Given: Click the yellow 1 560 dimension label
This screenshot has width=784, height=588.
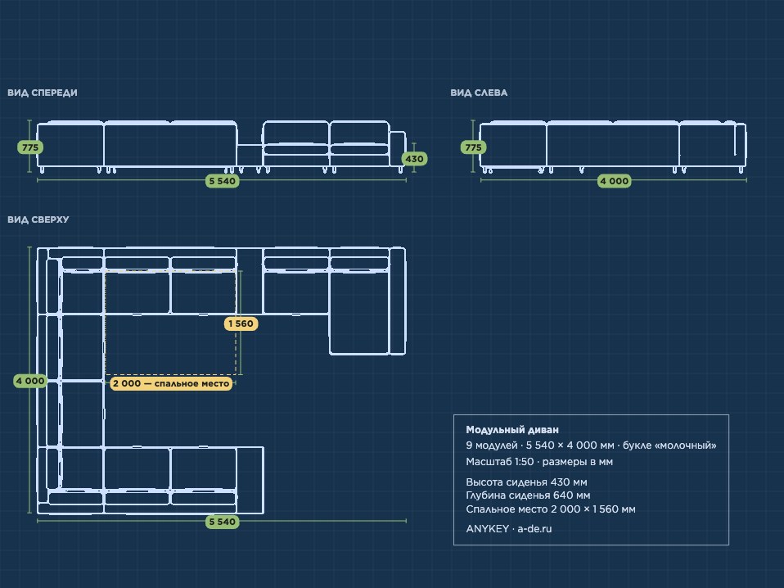Looking at the screenshot, I should (241, 323).
